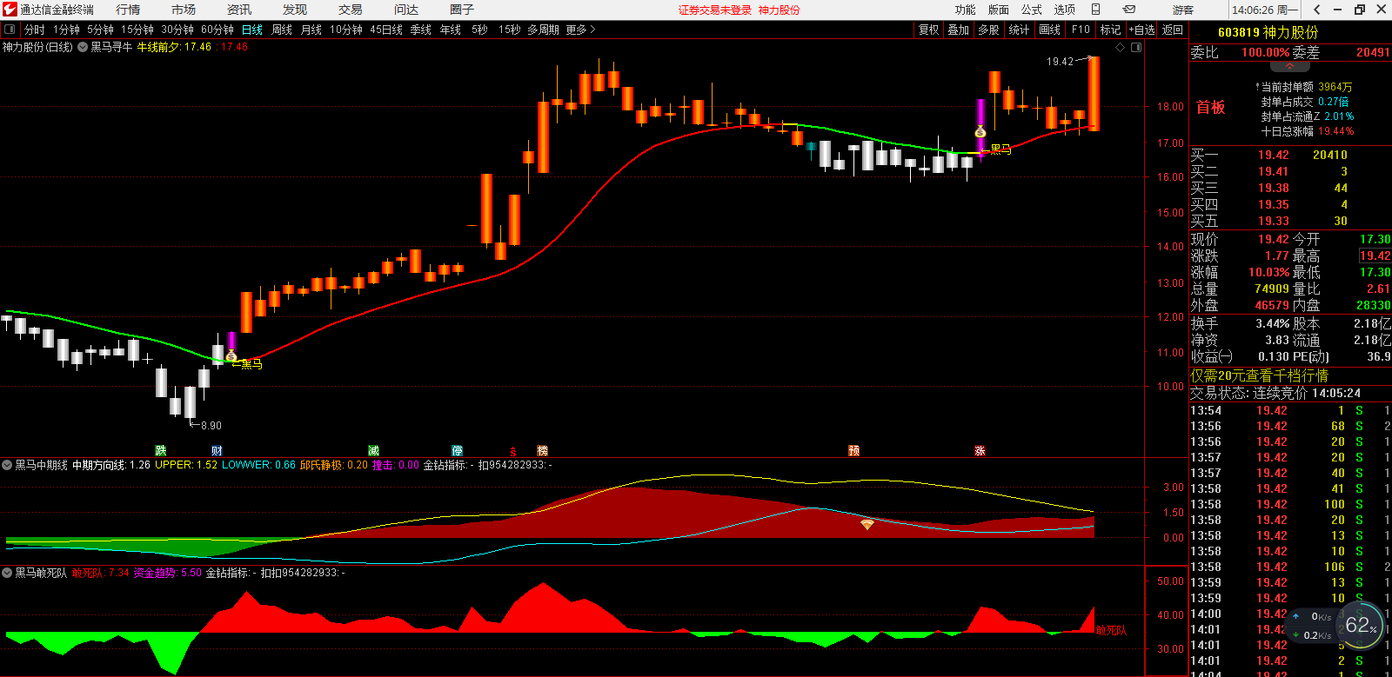
Task: Switch to 分时 chart period
Action: pos(35,30)
